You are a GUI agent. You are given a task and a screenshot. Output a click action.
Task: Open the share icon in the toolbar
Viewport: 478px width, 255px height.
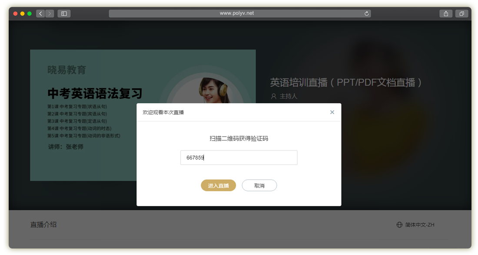tap(446, 13)
